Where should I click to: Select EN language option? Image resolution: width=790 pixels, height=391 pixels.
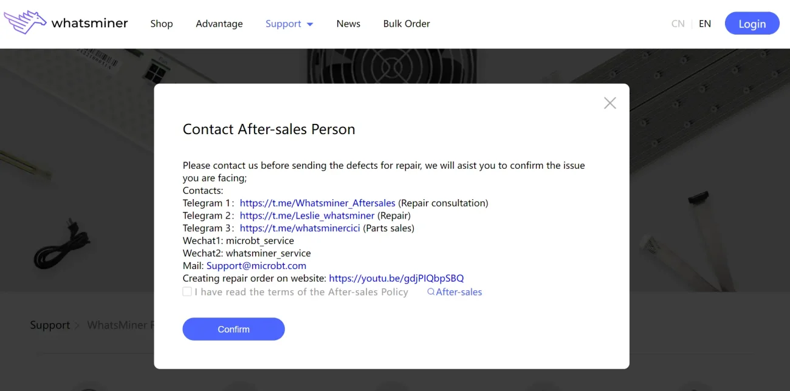point(705,24)
